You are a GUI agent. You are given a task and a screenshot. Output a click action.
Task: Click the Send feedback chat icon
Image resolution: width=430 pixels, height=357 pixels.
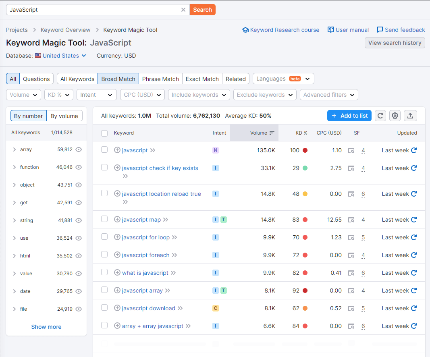click(x=380, y=29)
